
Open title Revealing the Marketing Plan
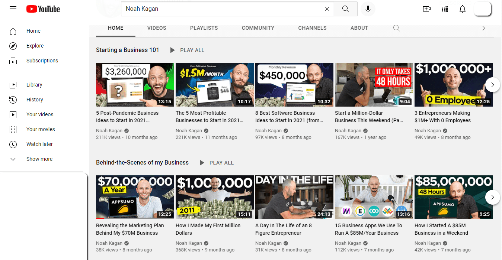130,229
